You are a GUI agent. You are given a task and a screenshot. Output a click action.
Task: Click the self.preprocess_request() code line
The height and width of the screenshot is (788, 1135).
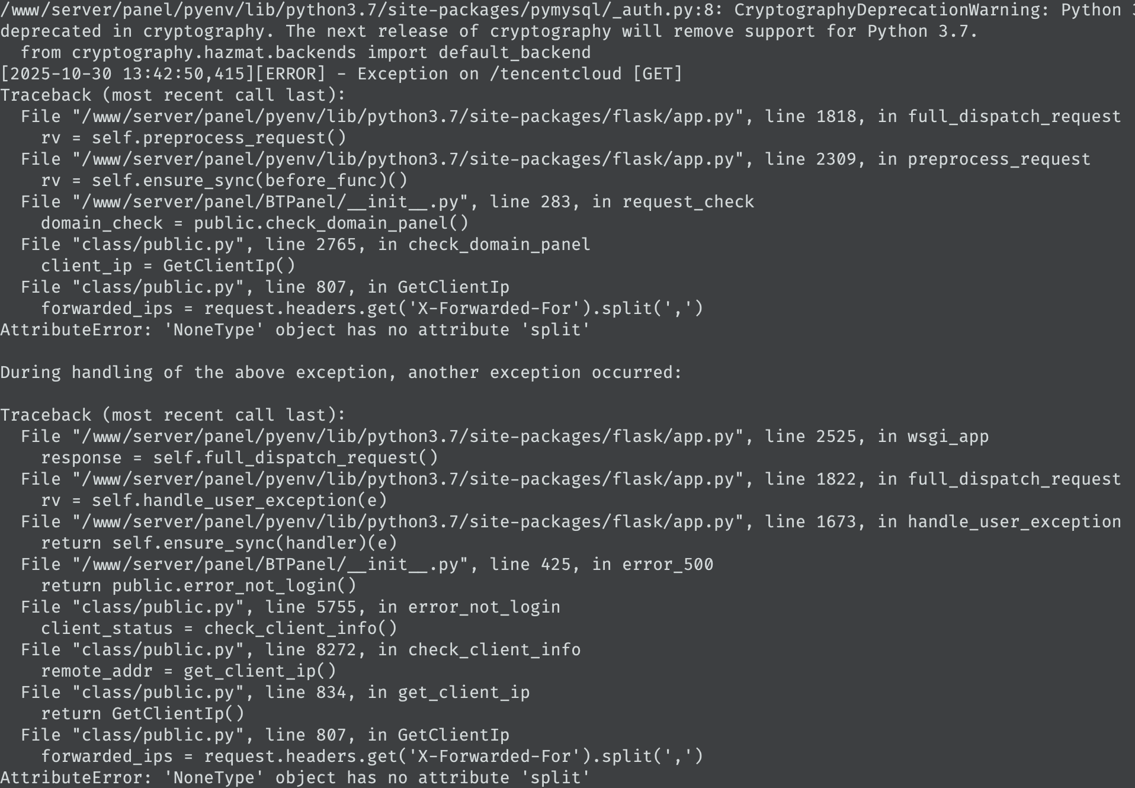(193, 138)
